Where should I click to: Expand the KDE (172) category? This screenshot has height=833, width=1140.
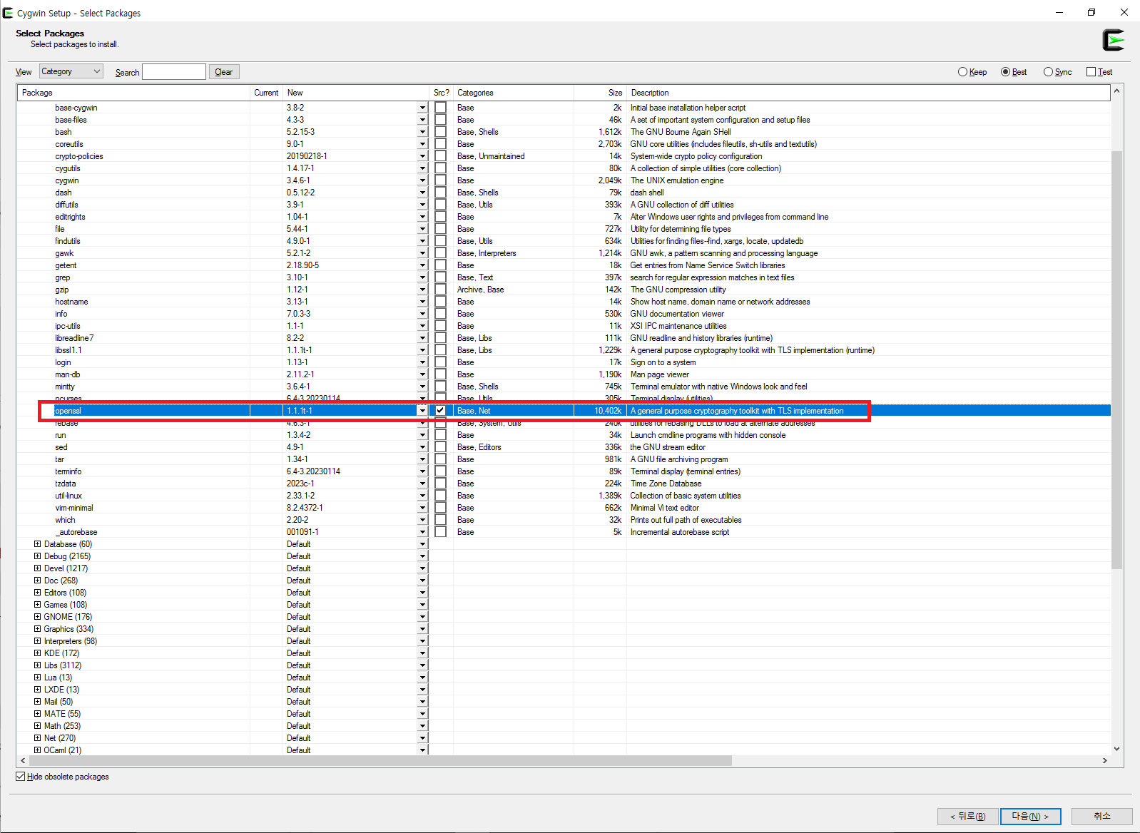coord(38,653)
